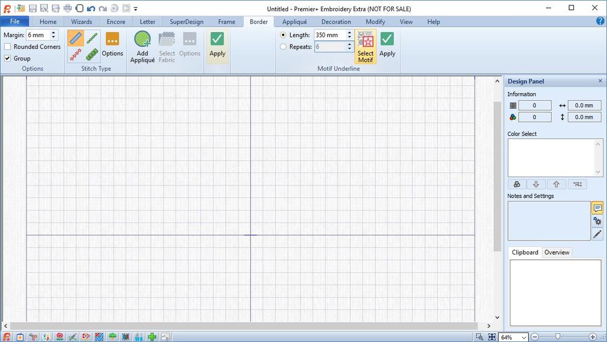Click Select Motif in Motif Underline

[x=365, y=47]
